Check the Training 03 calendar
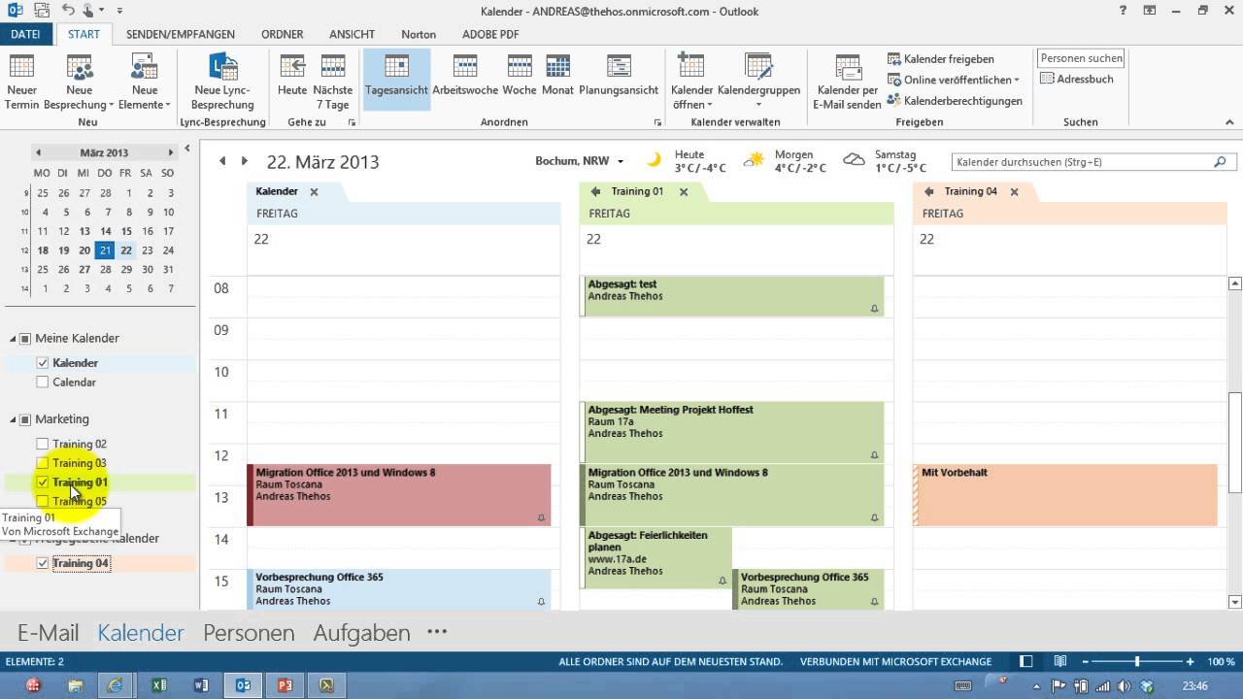1243x699 pixels. click(x=42, y=463)
